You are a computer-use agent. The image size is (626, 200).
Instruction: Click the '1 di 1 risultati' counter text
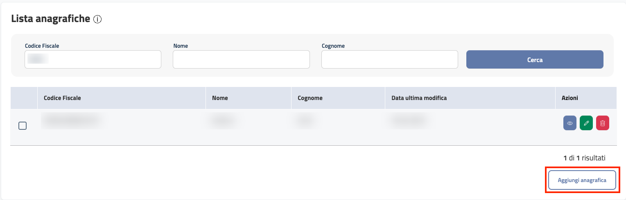pos(584,158)
